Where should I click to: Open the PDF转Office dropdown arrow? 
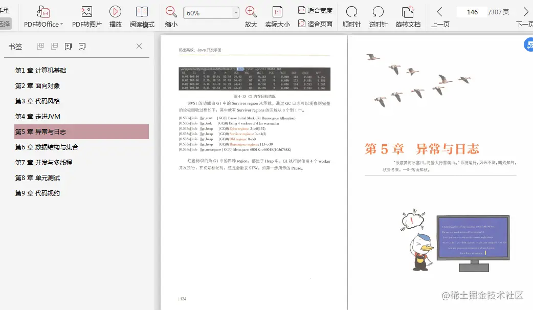point(61,24)
